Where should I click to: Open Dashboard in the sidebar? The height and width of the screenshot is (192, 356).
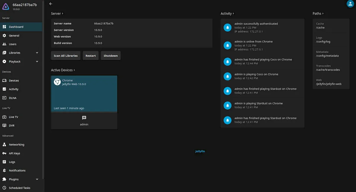(x=21, y=27)
